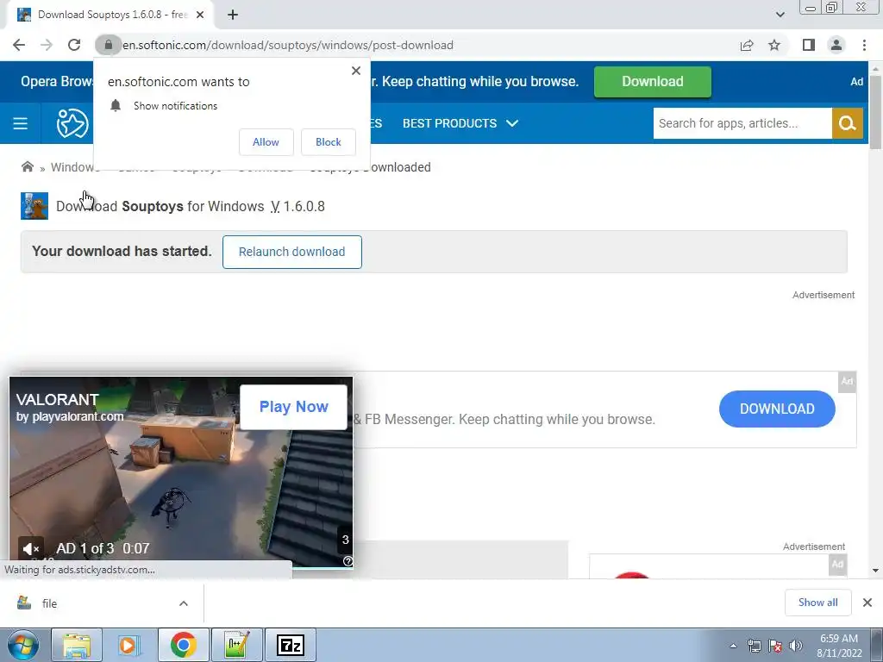
Task: Open the taskbar clock and date
Action: (839, 646)
